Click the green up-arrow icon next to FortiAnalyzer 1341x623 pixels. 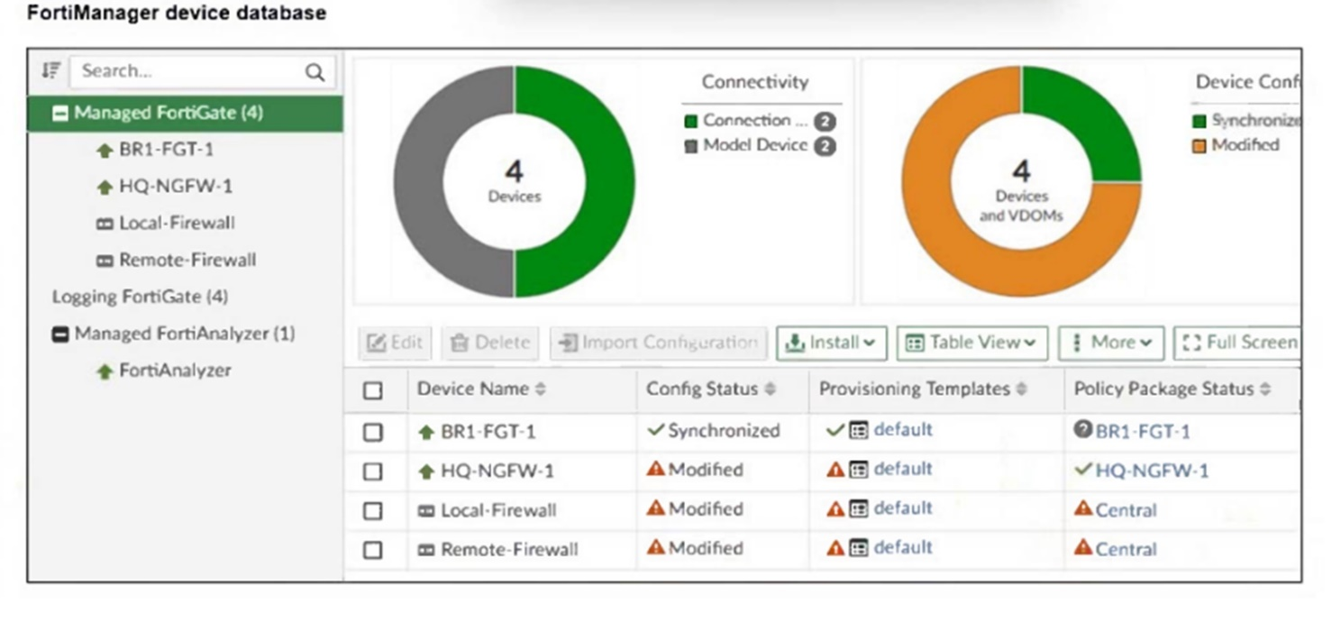pyautogui.click(x=105, y=371)
